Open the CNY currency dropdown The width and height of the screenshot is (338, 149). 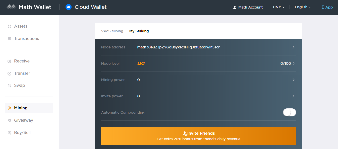[x=279, y=7]
